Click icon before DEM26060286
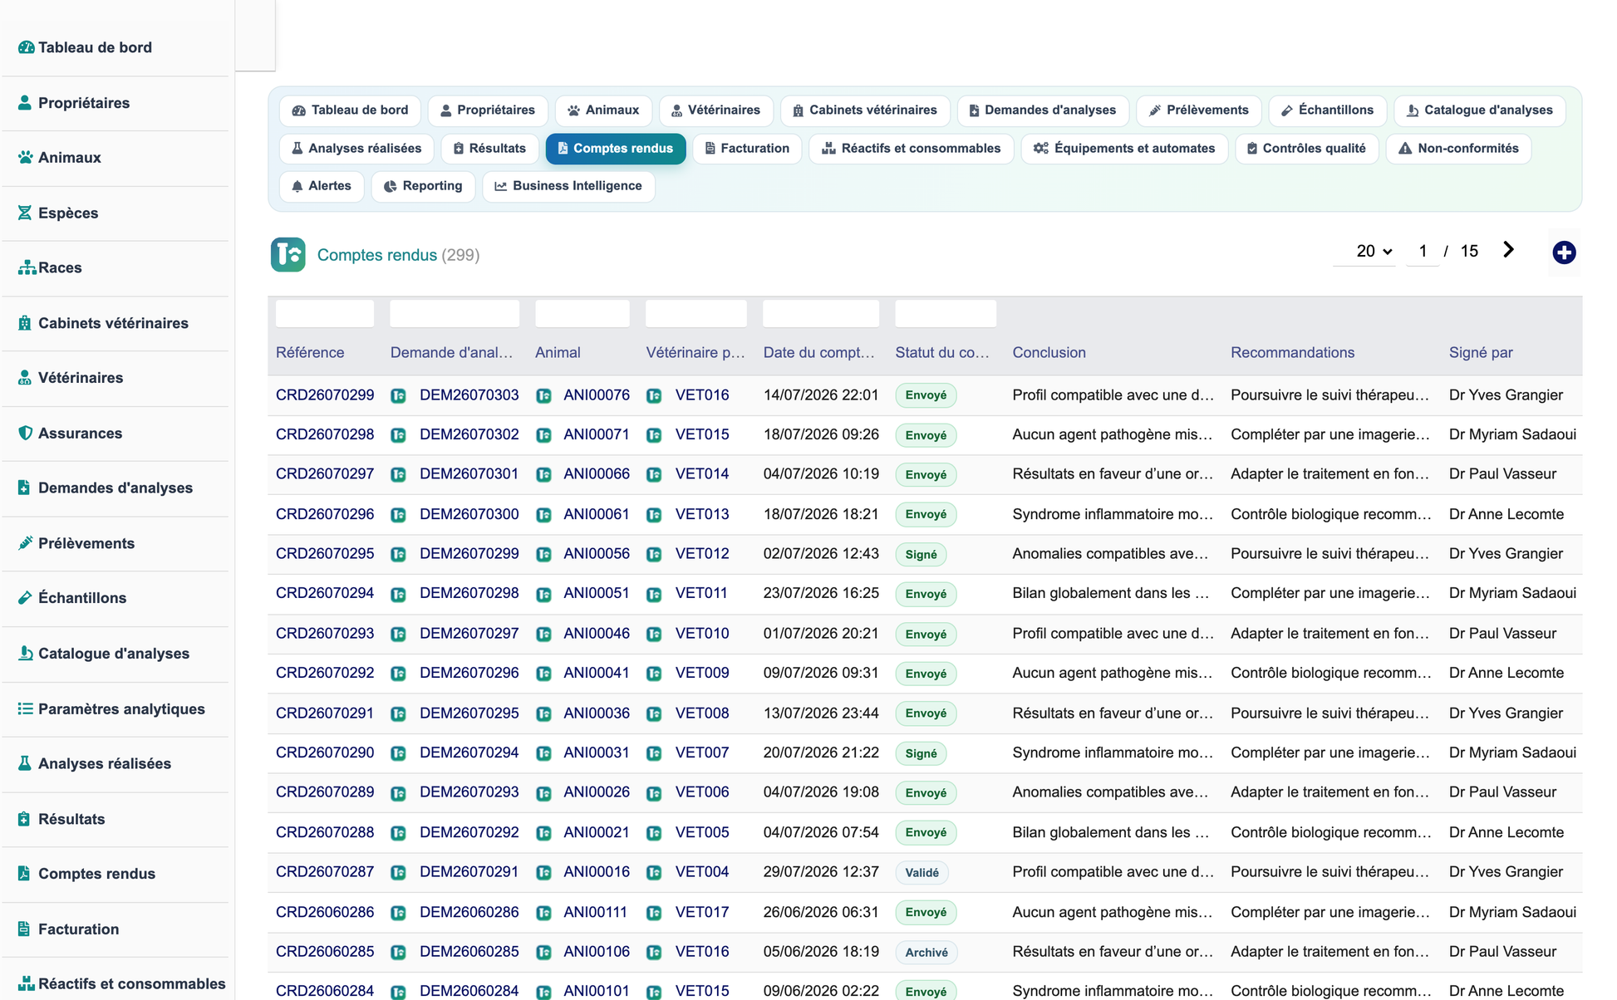 398,913
